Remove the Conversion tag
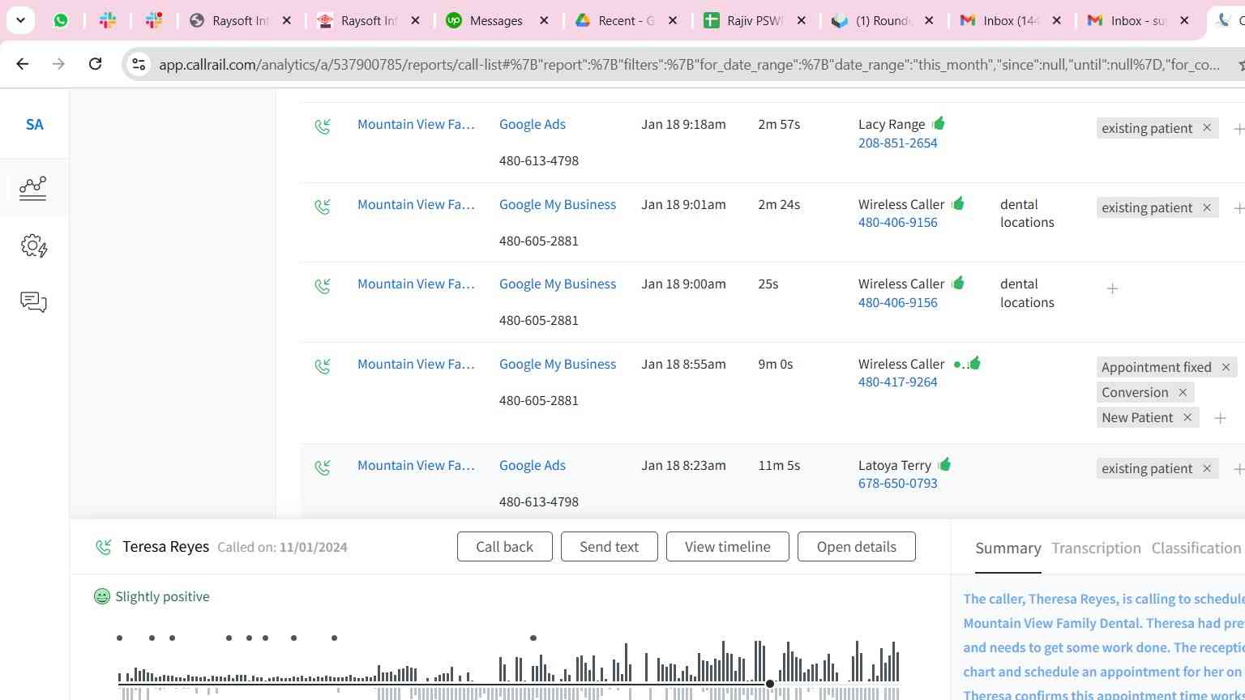The height and width of the screenshot is (700, 1245). (1183, 392)
